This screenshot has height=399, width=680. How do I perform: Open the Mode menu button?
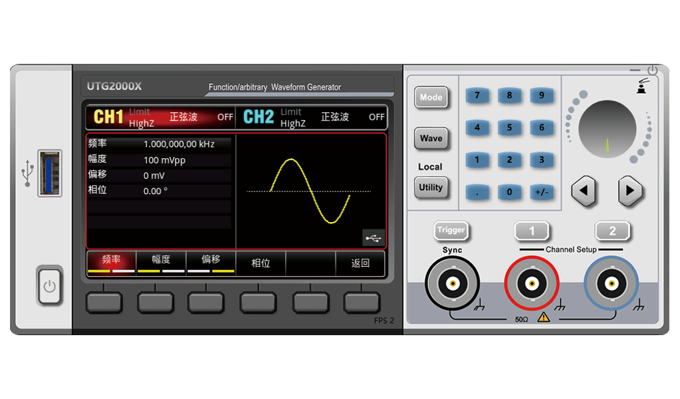click(431, 98)
